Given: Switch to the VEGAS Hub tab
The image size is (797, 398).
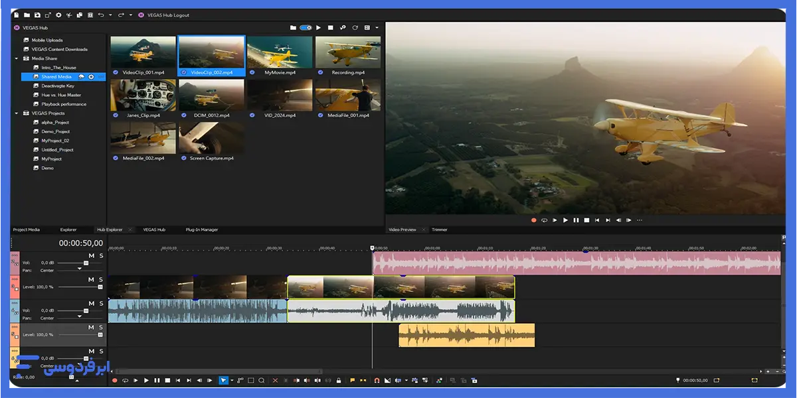Looking at the screenshot, I should pyautogui.click(x=154, y=230).
